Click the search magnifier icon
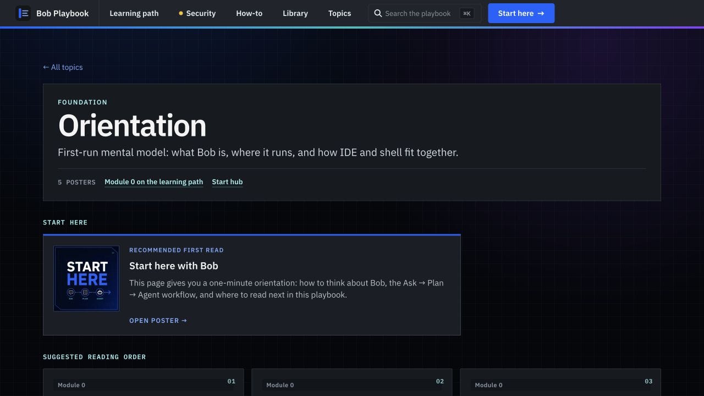 click(x=378, y=13)
